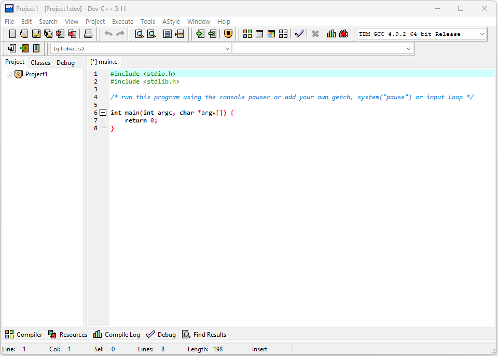Open the View menu
The width and height of the screenshot is (498, 356).
coord(72,22)
